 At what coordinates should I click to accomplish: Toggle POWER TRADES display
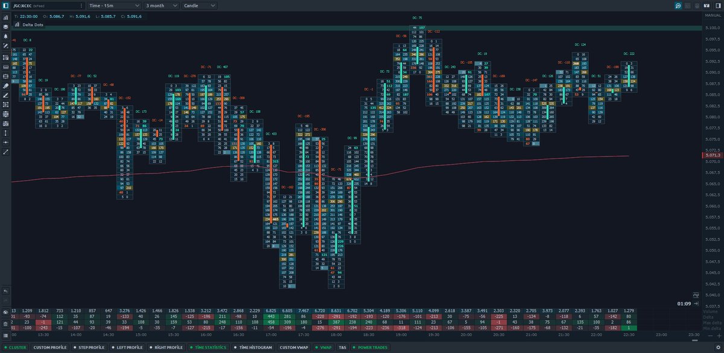371,348
